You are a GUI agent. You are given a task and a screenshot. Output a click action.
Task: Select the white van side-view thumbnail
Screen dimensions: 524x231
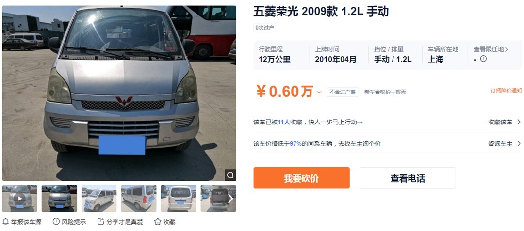99,199
